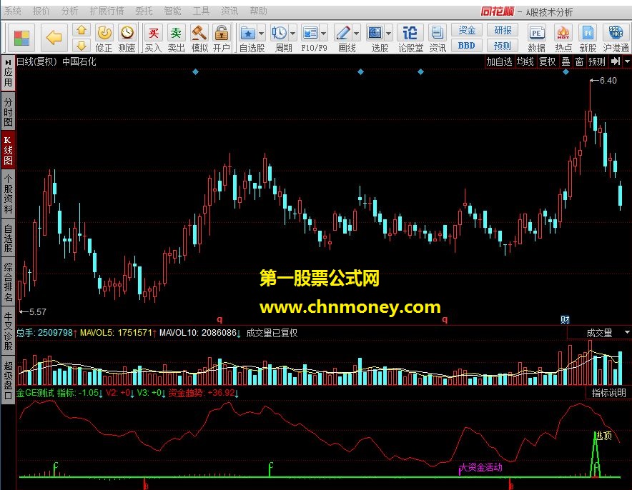632x490 pixels.
Task: Expand the F10/F9 dropdown arrow
Action: pyautogui.click(x=324, y=33)
